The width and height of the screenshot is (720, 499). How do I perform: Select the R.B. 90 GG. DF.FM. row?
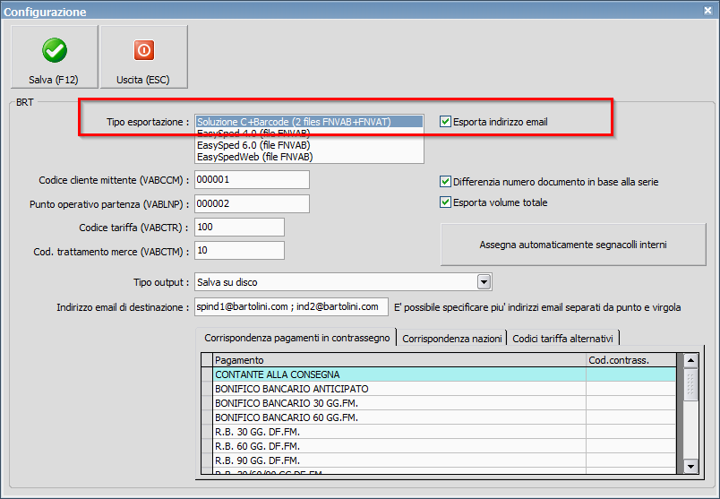438,460
